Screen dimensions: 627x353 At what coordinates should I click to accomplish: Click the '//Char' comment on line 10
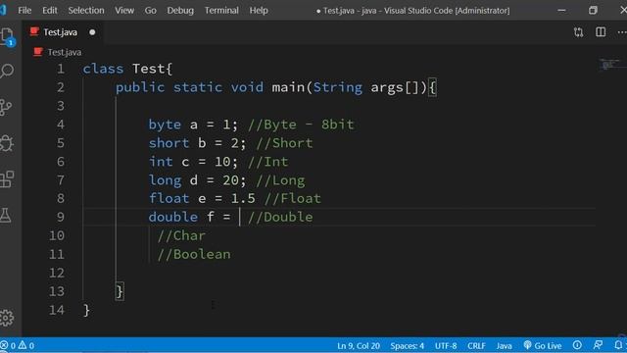pos(181,235)
